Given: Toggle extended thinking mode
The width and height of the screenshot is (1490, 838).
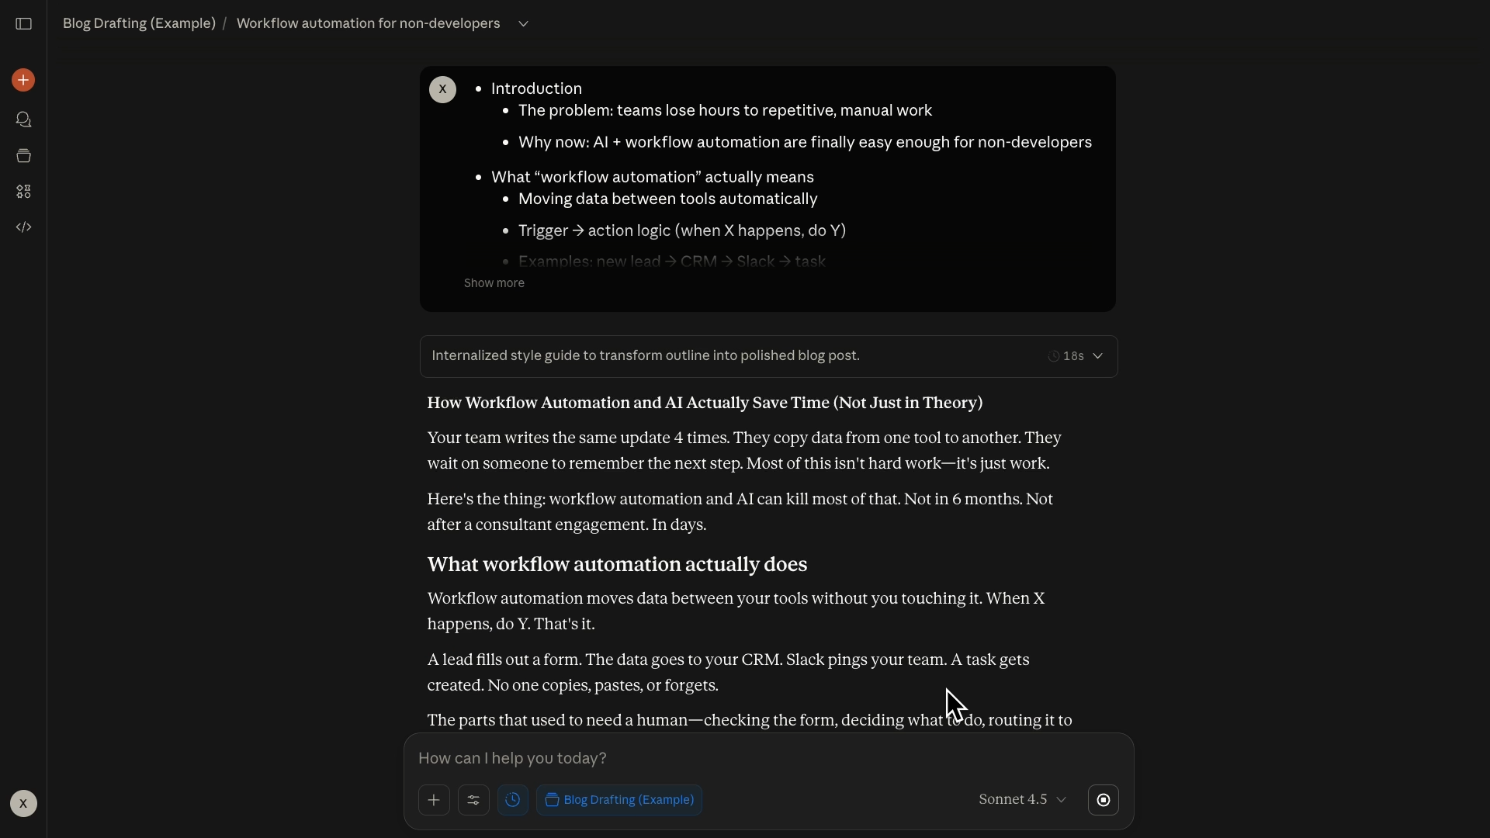Looking at the screenshot, I should [514, 800].
